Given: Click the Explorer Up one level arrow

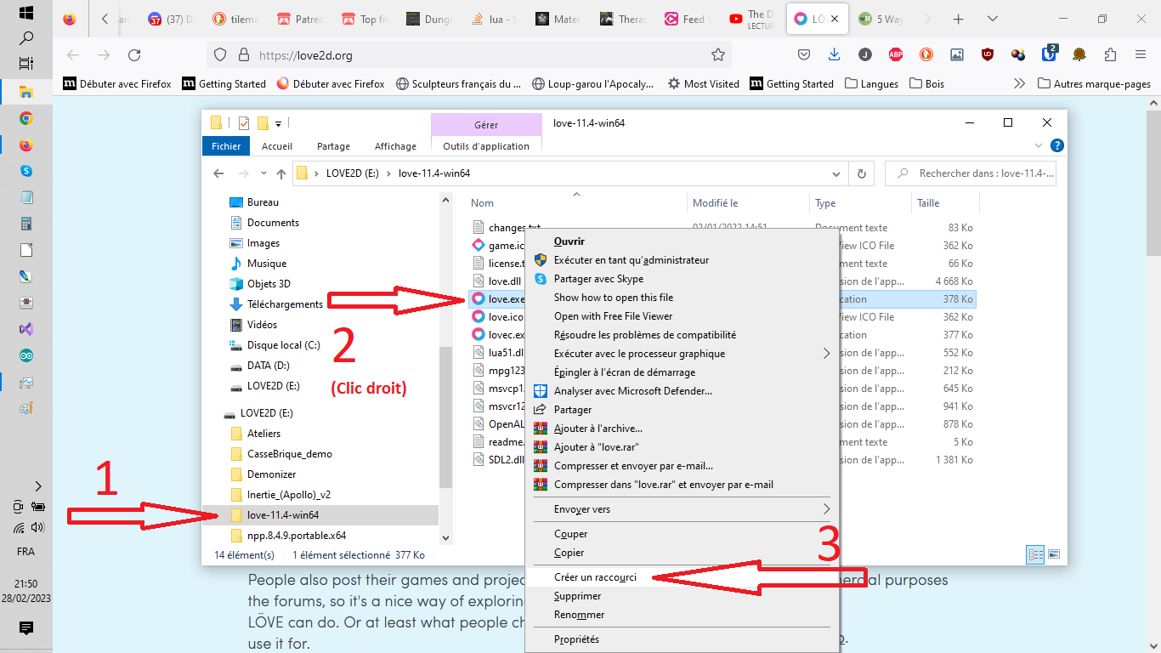Looking at the screenshot, I should (281, 173).
